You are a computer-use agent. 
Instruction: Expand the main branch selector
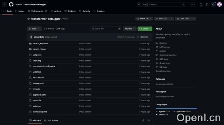coord(34,29)
